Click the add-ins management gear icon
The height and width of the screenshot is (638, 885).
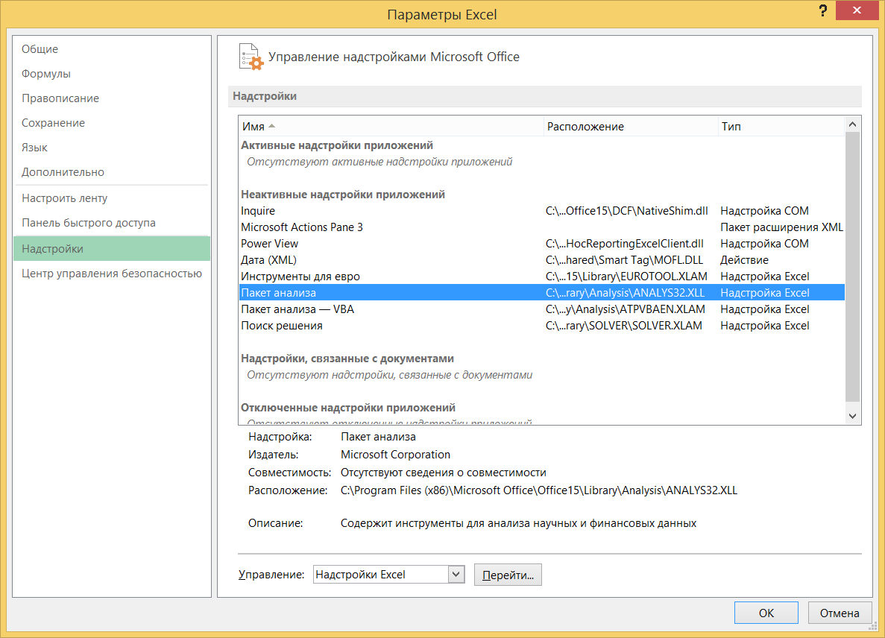tap(251, 57)
